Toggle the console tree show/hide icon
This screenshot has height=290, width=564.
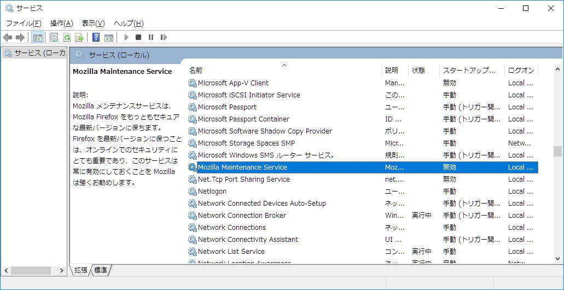38,37
